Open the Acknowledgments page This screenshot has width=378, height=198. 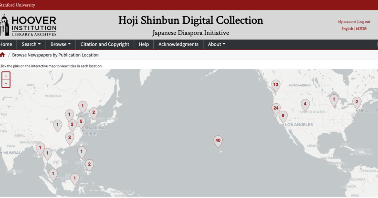pyautogui.click(x=178, y=44)
